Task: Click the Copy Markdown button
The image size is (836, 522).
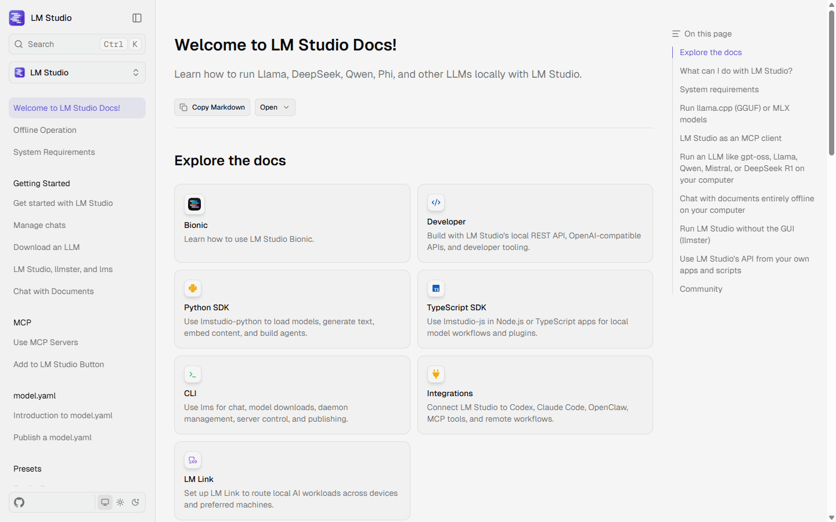Action: pyautogui.click(x=212, y=107)
